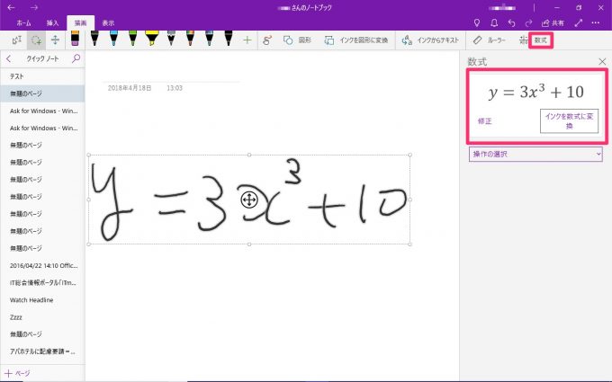Undo the last action
This screenshot has height=382, width=612.
coord(512,23)
